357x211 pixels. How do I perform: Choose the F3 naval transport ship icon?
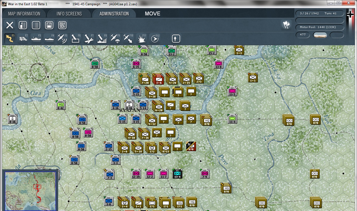pyautogui.click(x=36, y=39)
